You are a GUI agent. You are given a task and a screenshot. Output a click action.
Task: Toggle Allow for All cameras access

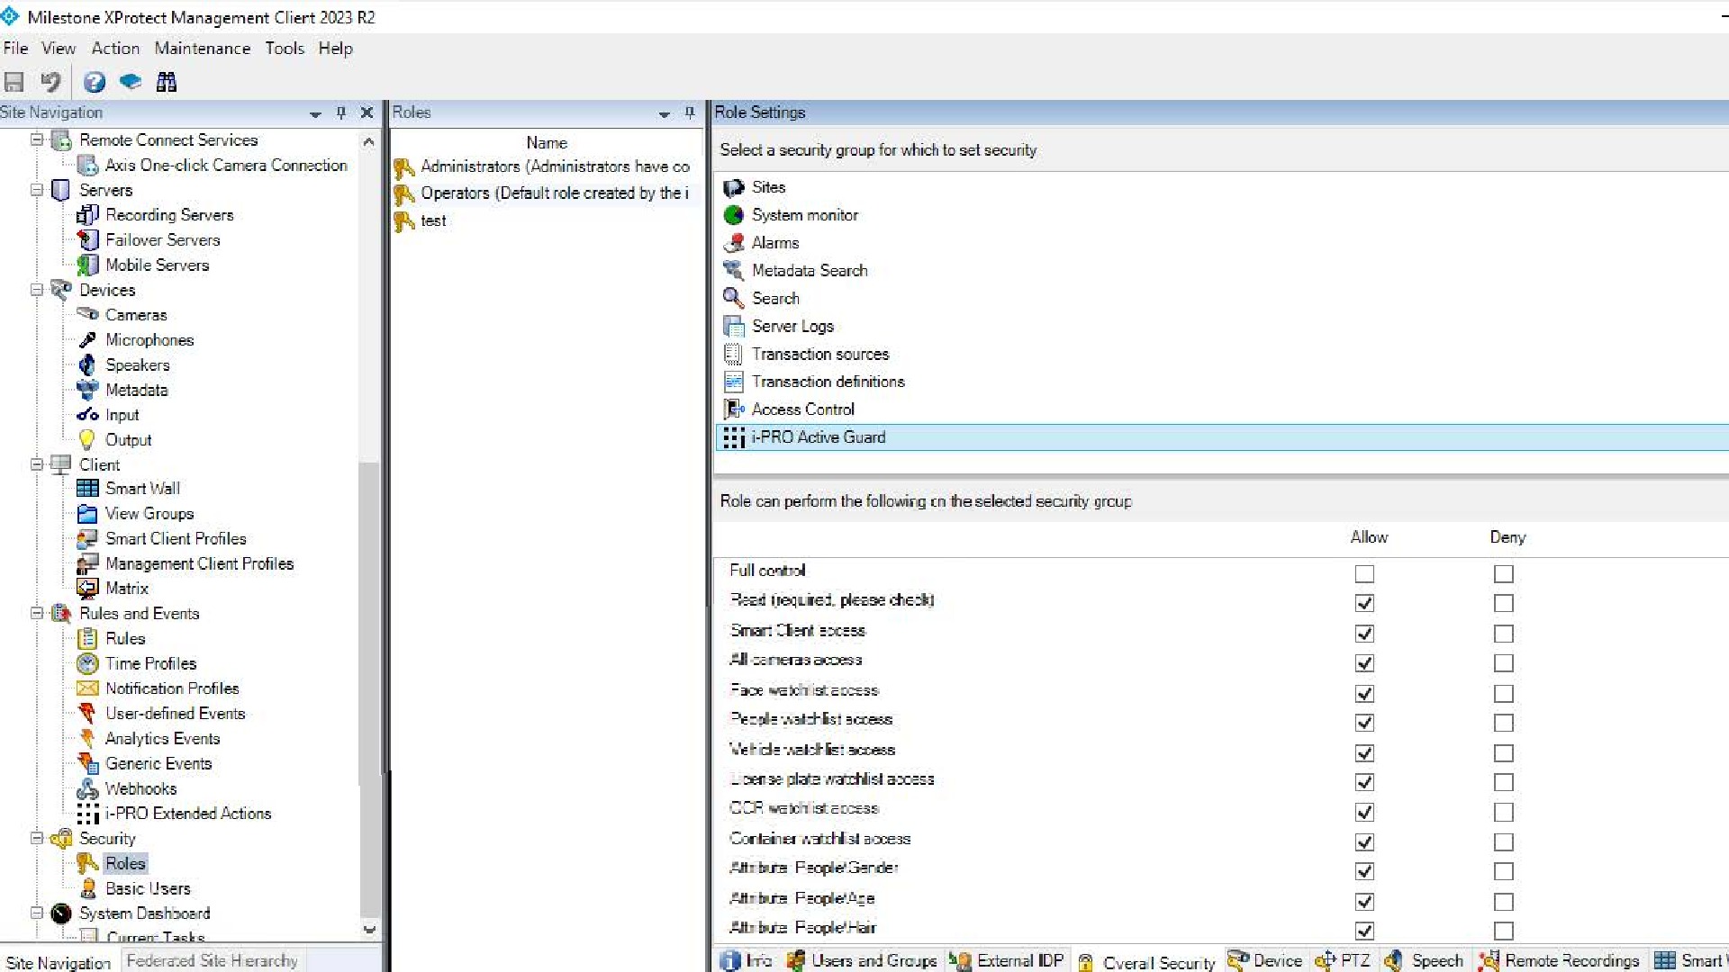[x=1364, y=662]
